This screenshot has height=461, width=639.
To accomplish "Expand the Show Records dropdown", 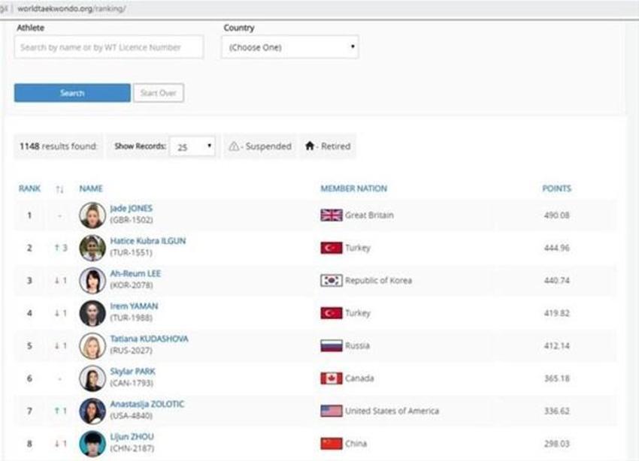I will (x=192, y=146).
